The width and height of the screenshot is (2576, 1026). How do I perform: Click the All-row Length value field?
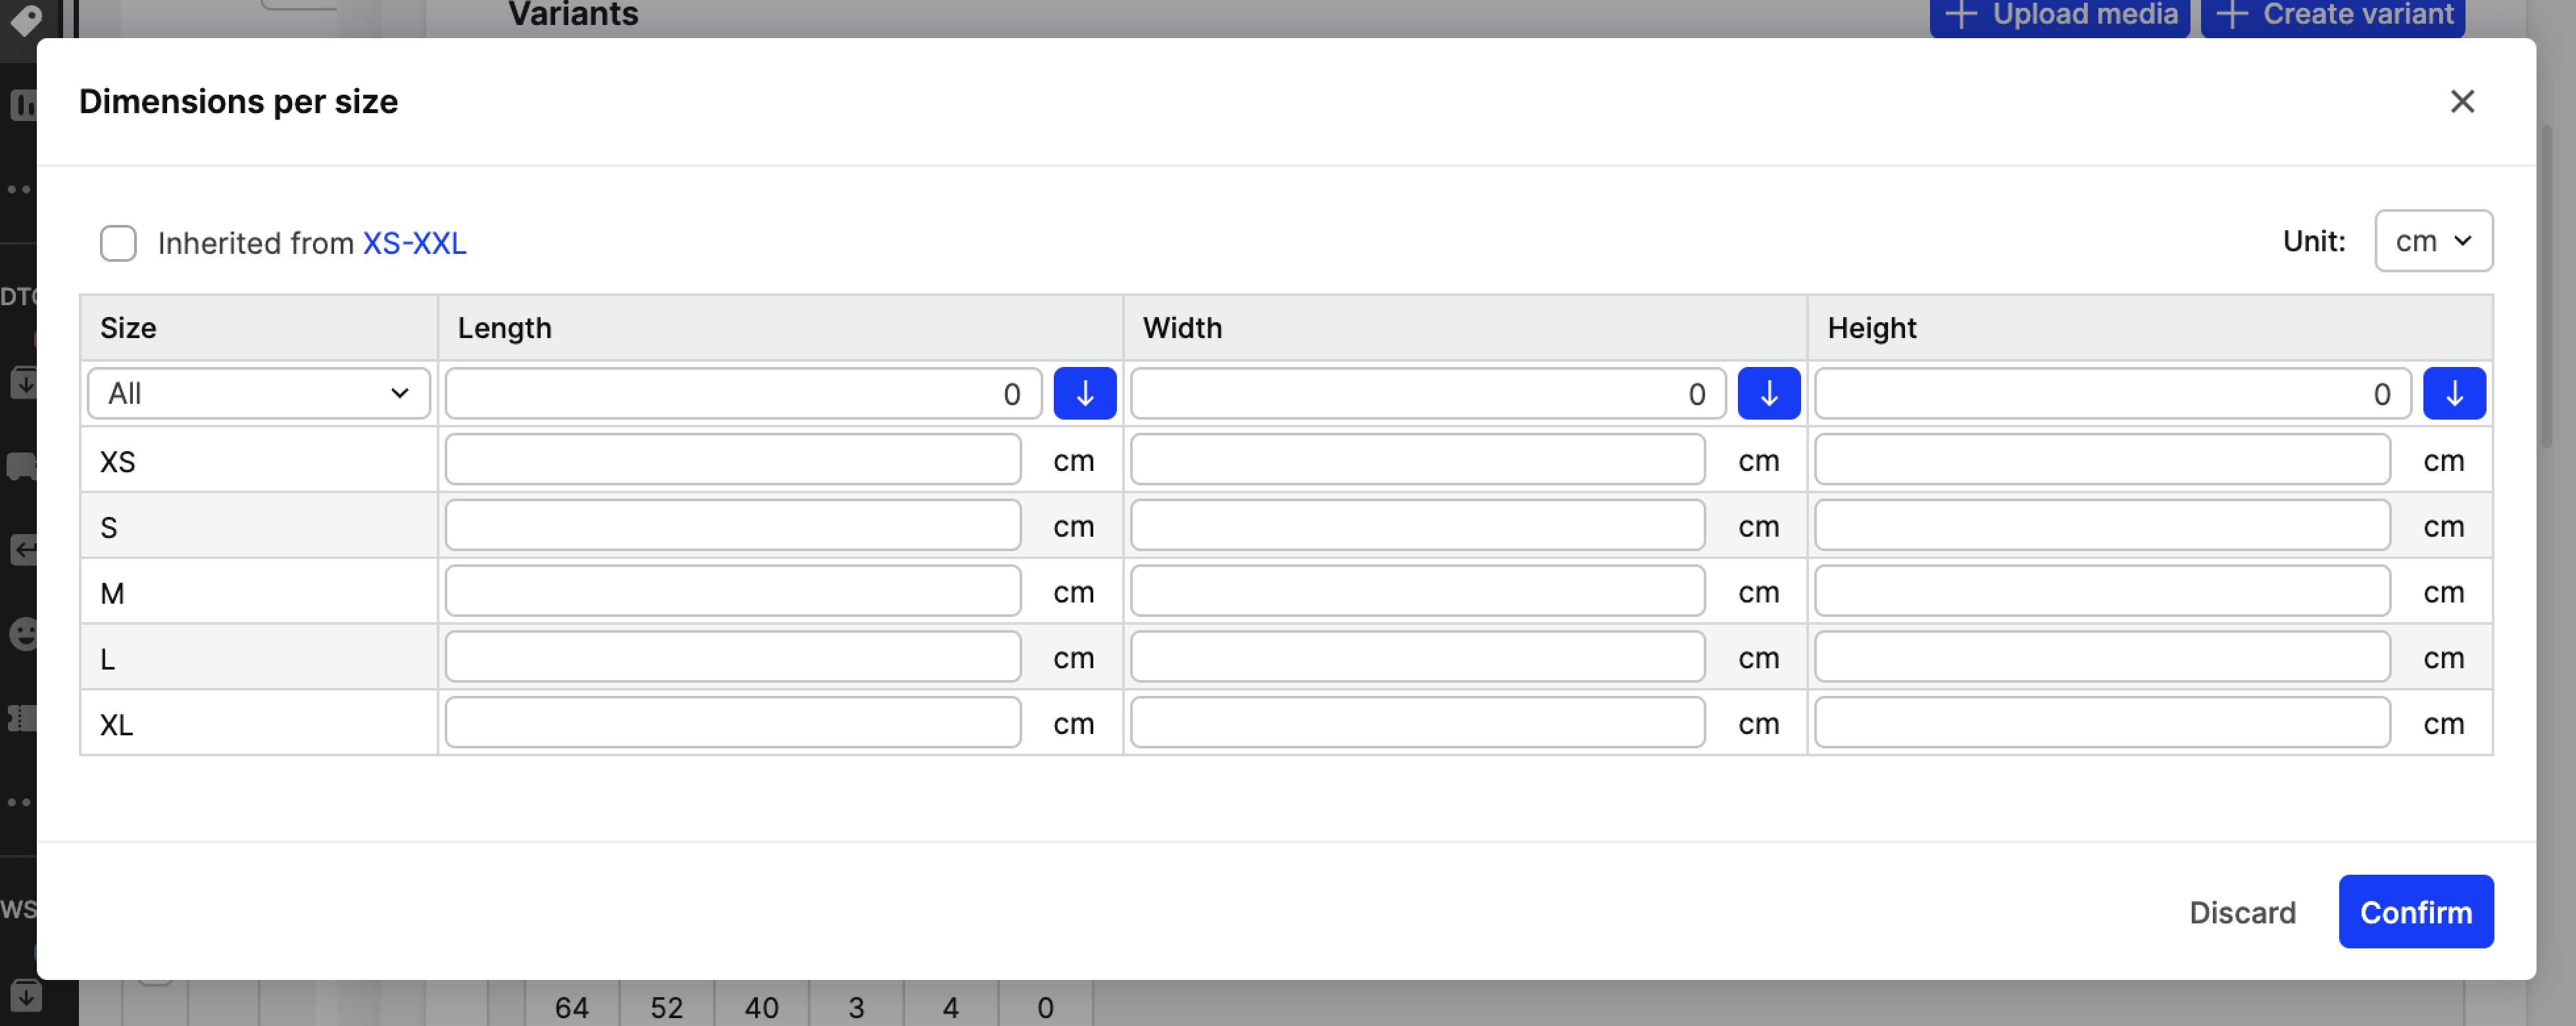point(743,393)
